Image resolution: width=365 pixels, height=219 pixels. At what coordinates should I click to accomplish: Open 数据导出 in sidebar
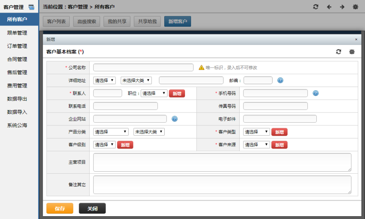17,99
